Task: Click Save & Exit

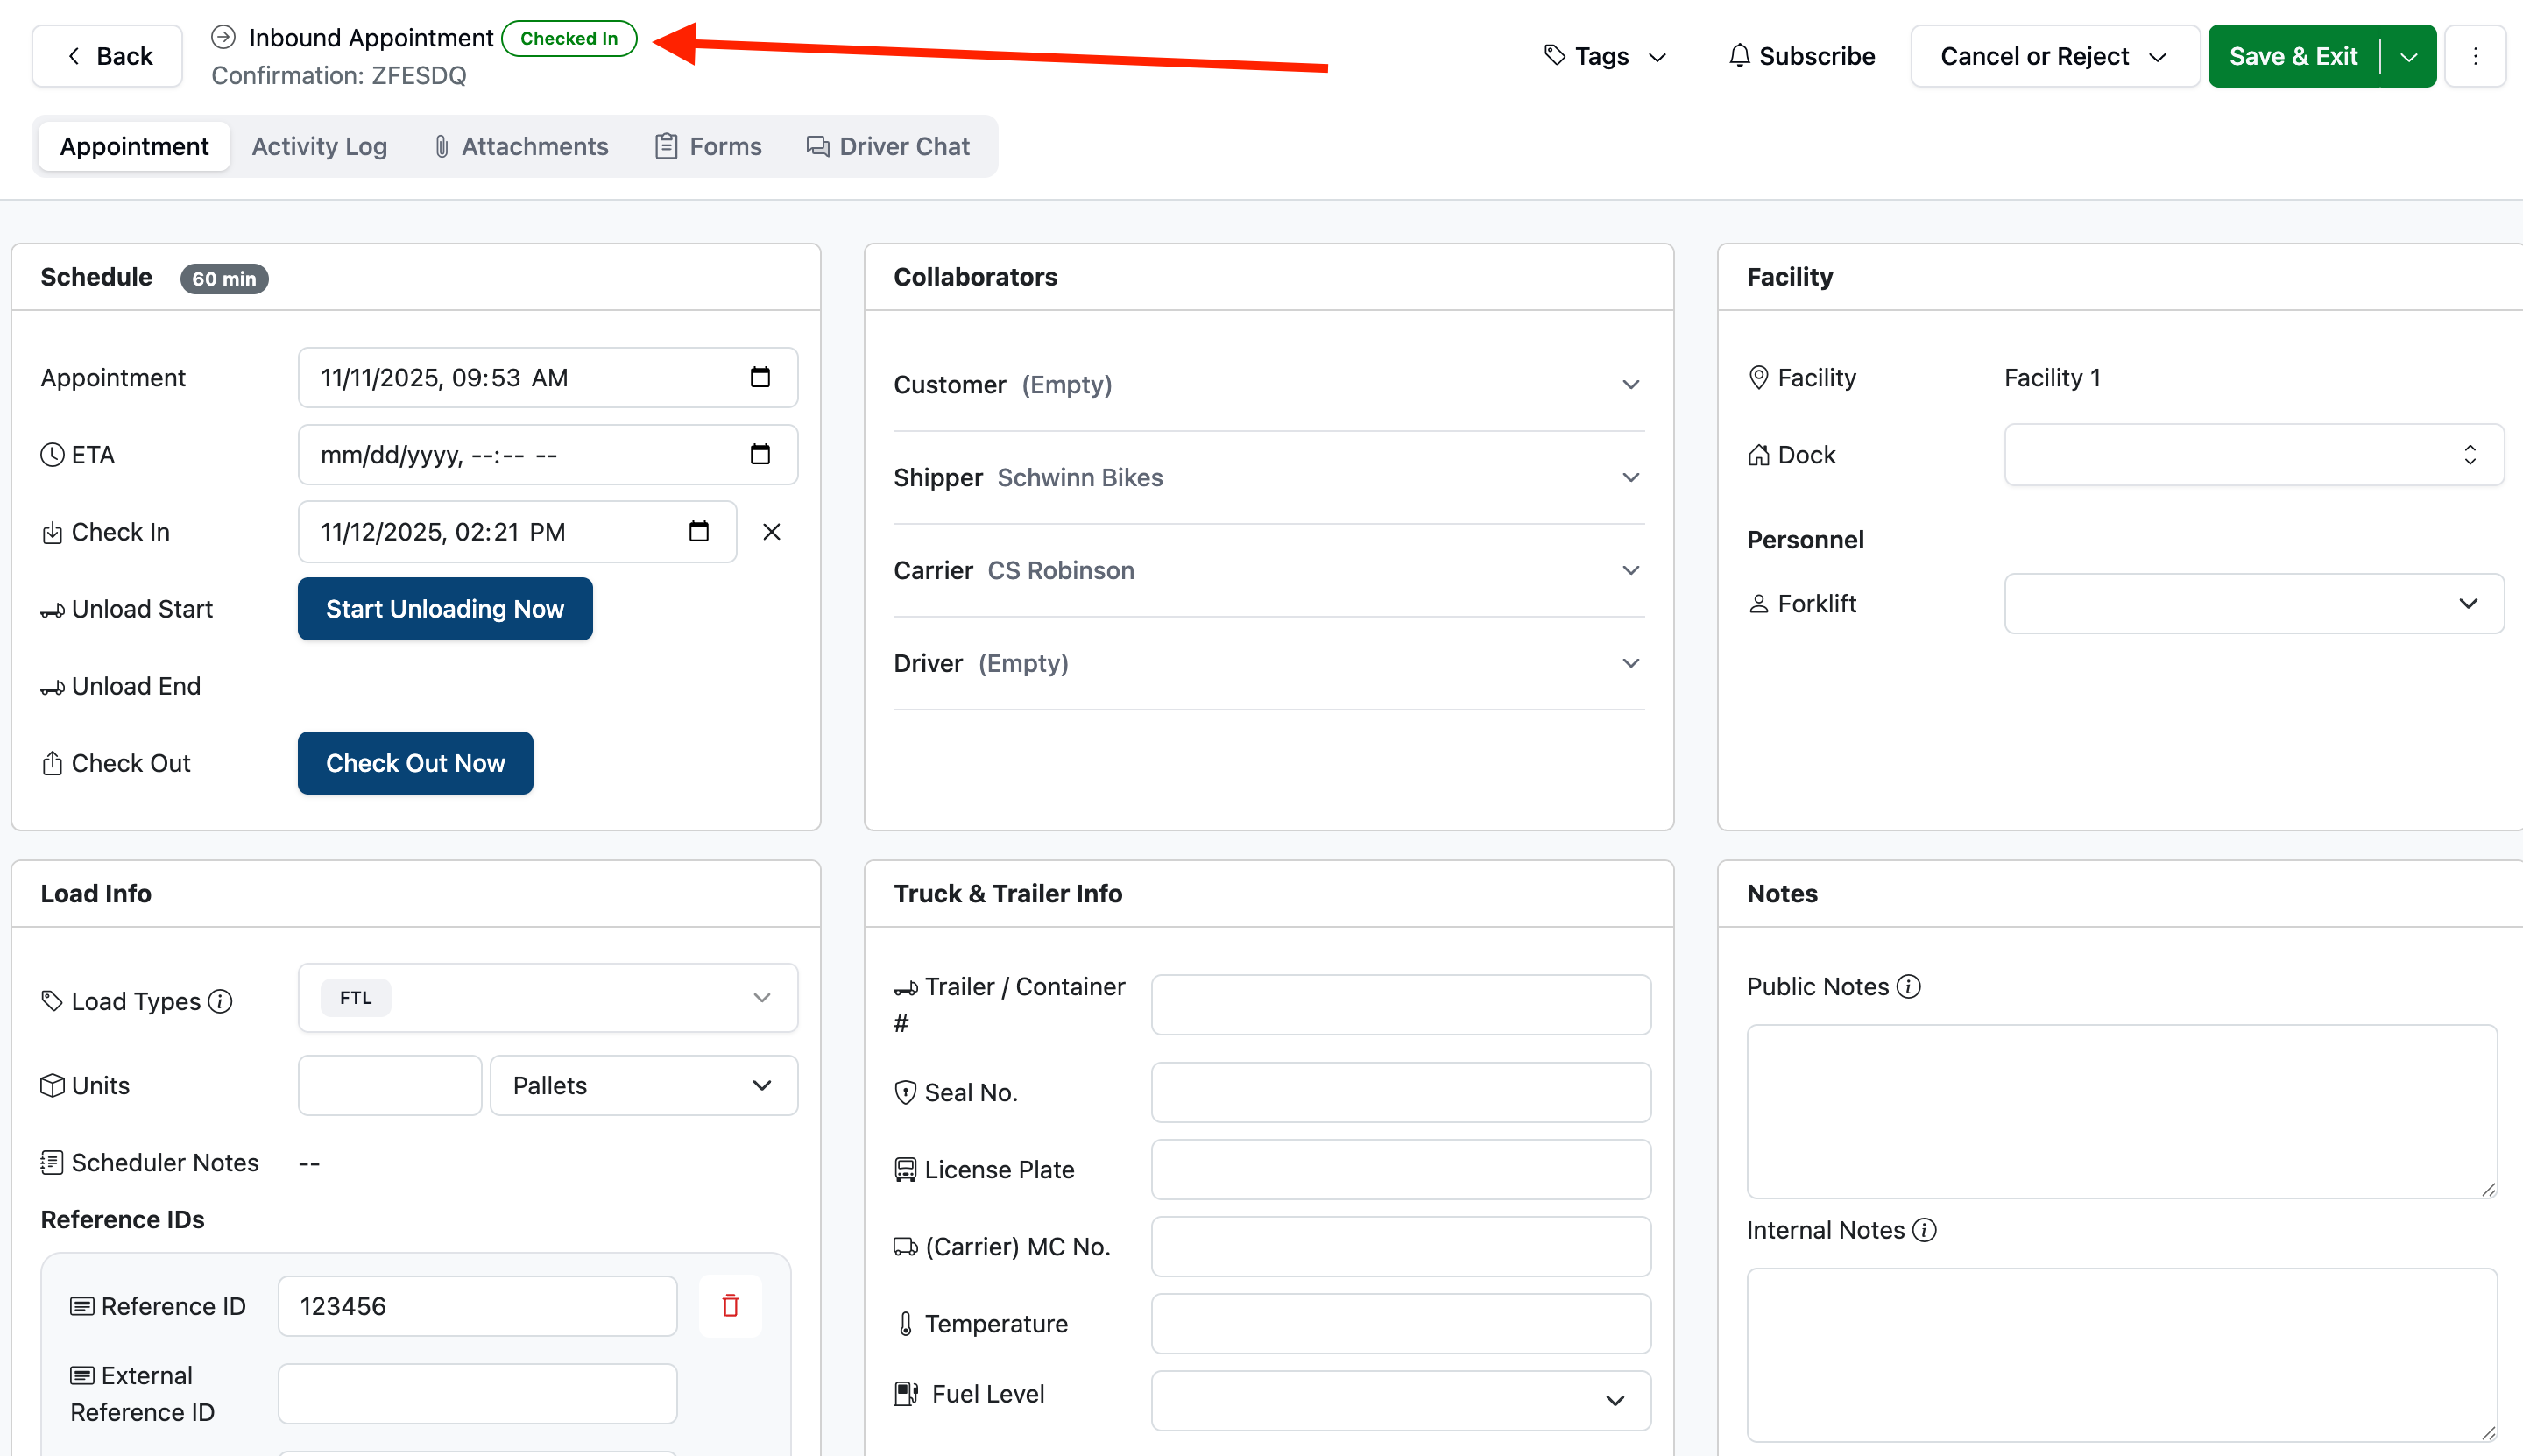Action: click(2293, 56)
